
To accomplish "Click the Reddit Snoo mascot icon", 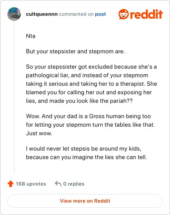I will pos(124,14).
